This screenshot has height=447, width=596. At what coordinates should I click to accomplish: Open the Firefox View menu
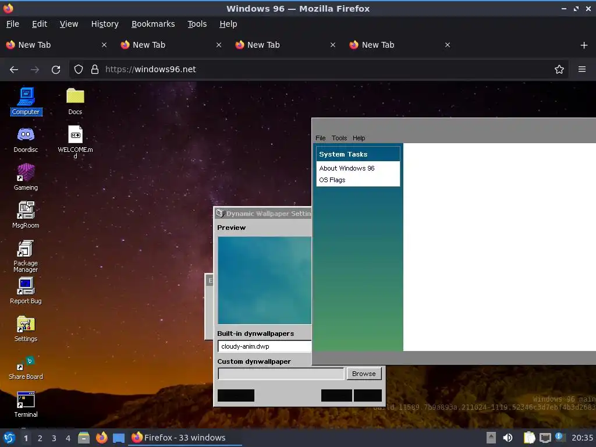[x=69, y=24]
